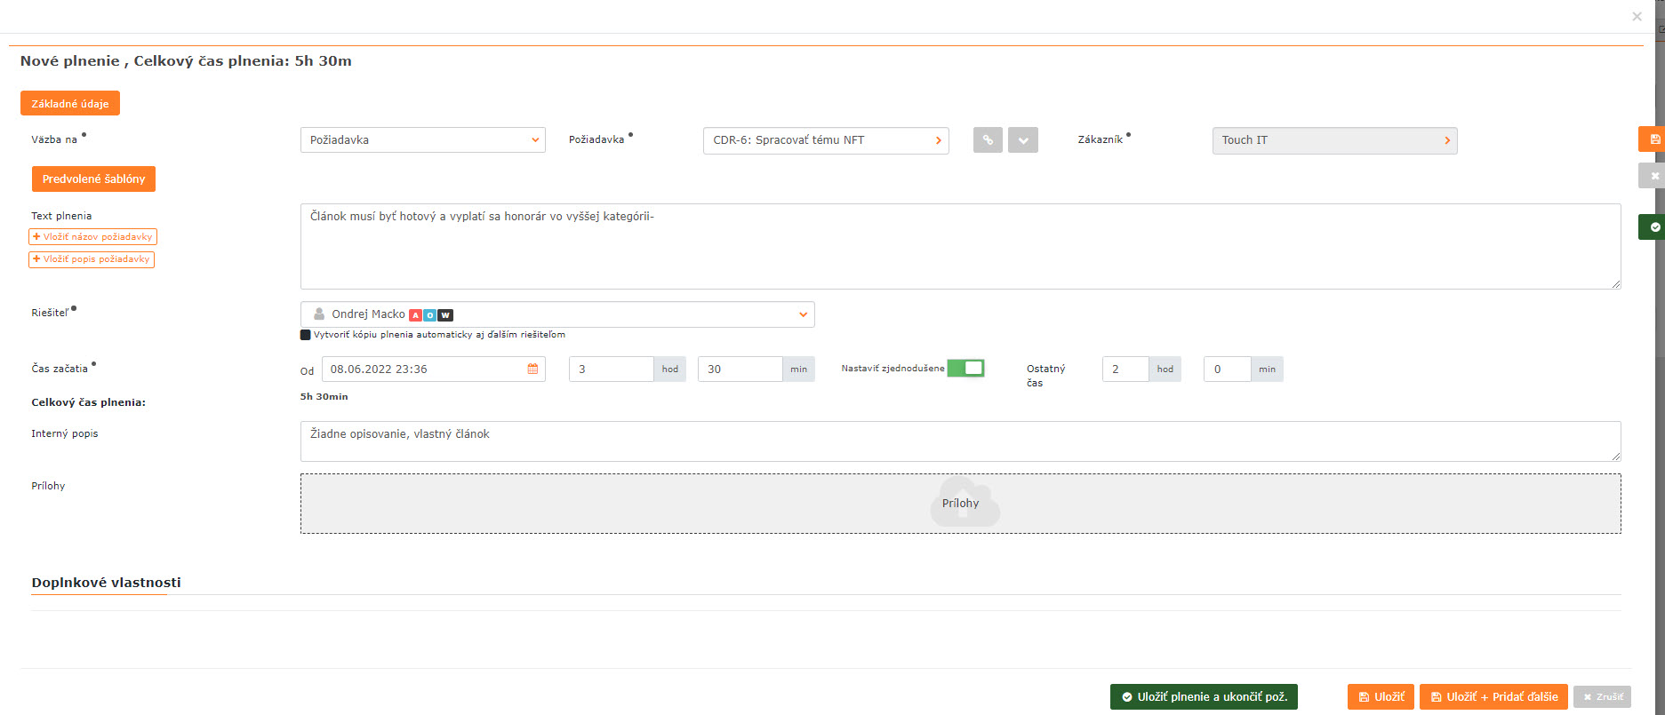
Task: Toggle the Nastaviť zjednodušene switch
Action: [965, 368]
